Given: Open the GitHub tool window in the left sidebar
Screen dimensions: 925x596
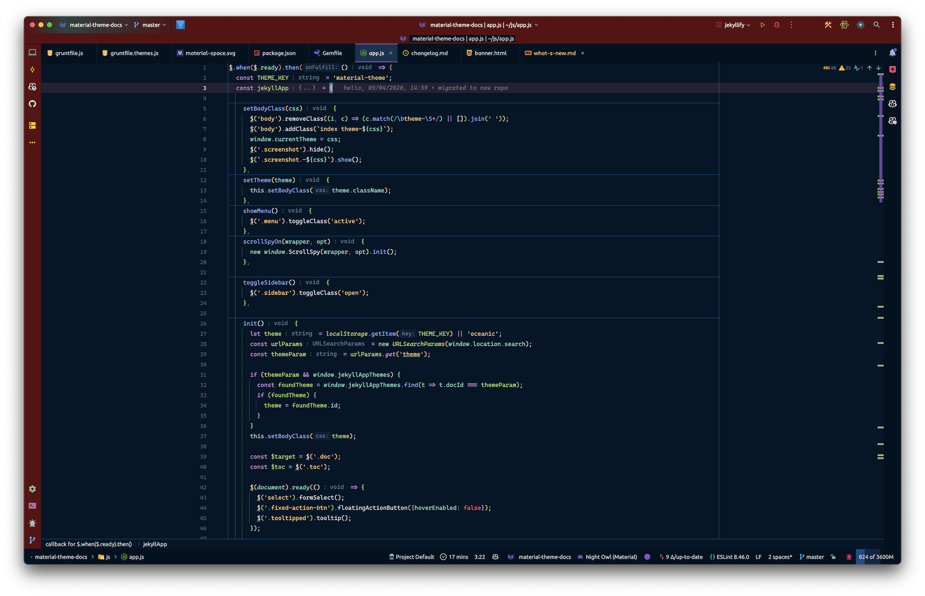Looking at the screenshot, I should click(x=32, y=104).
